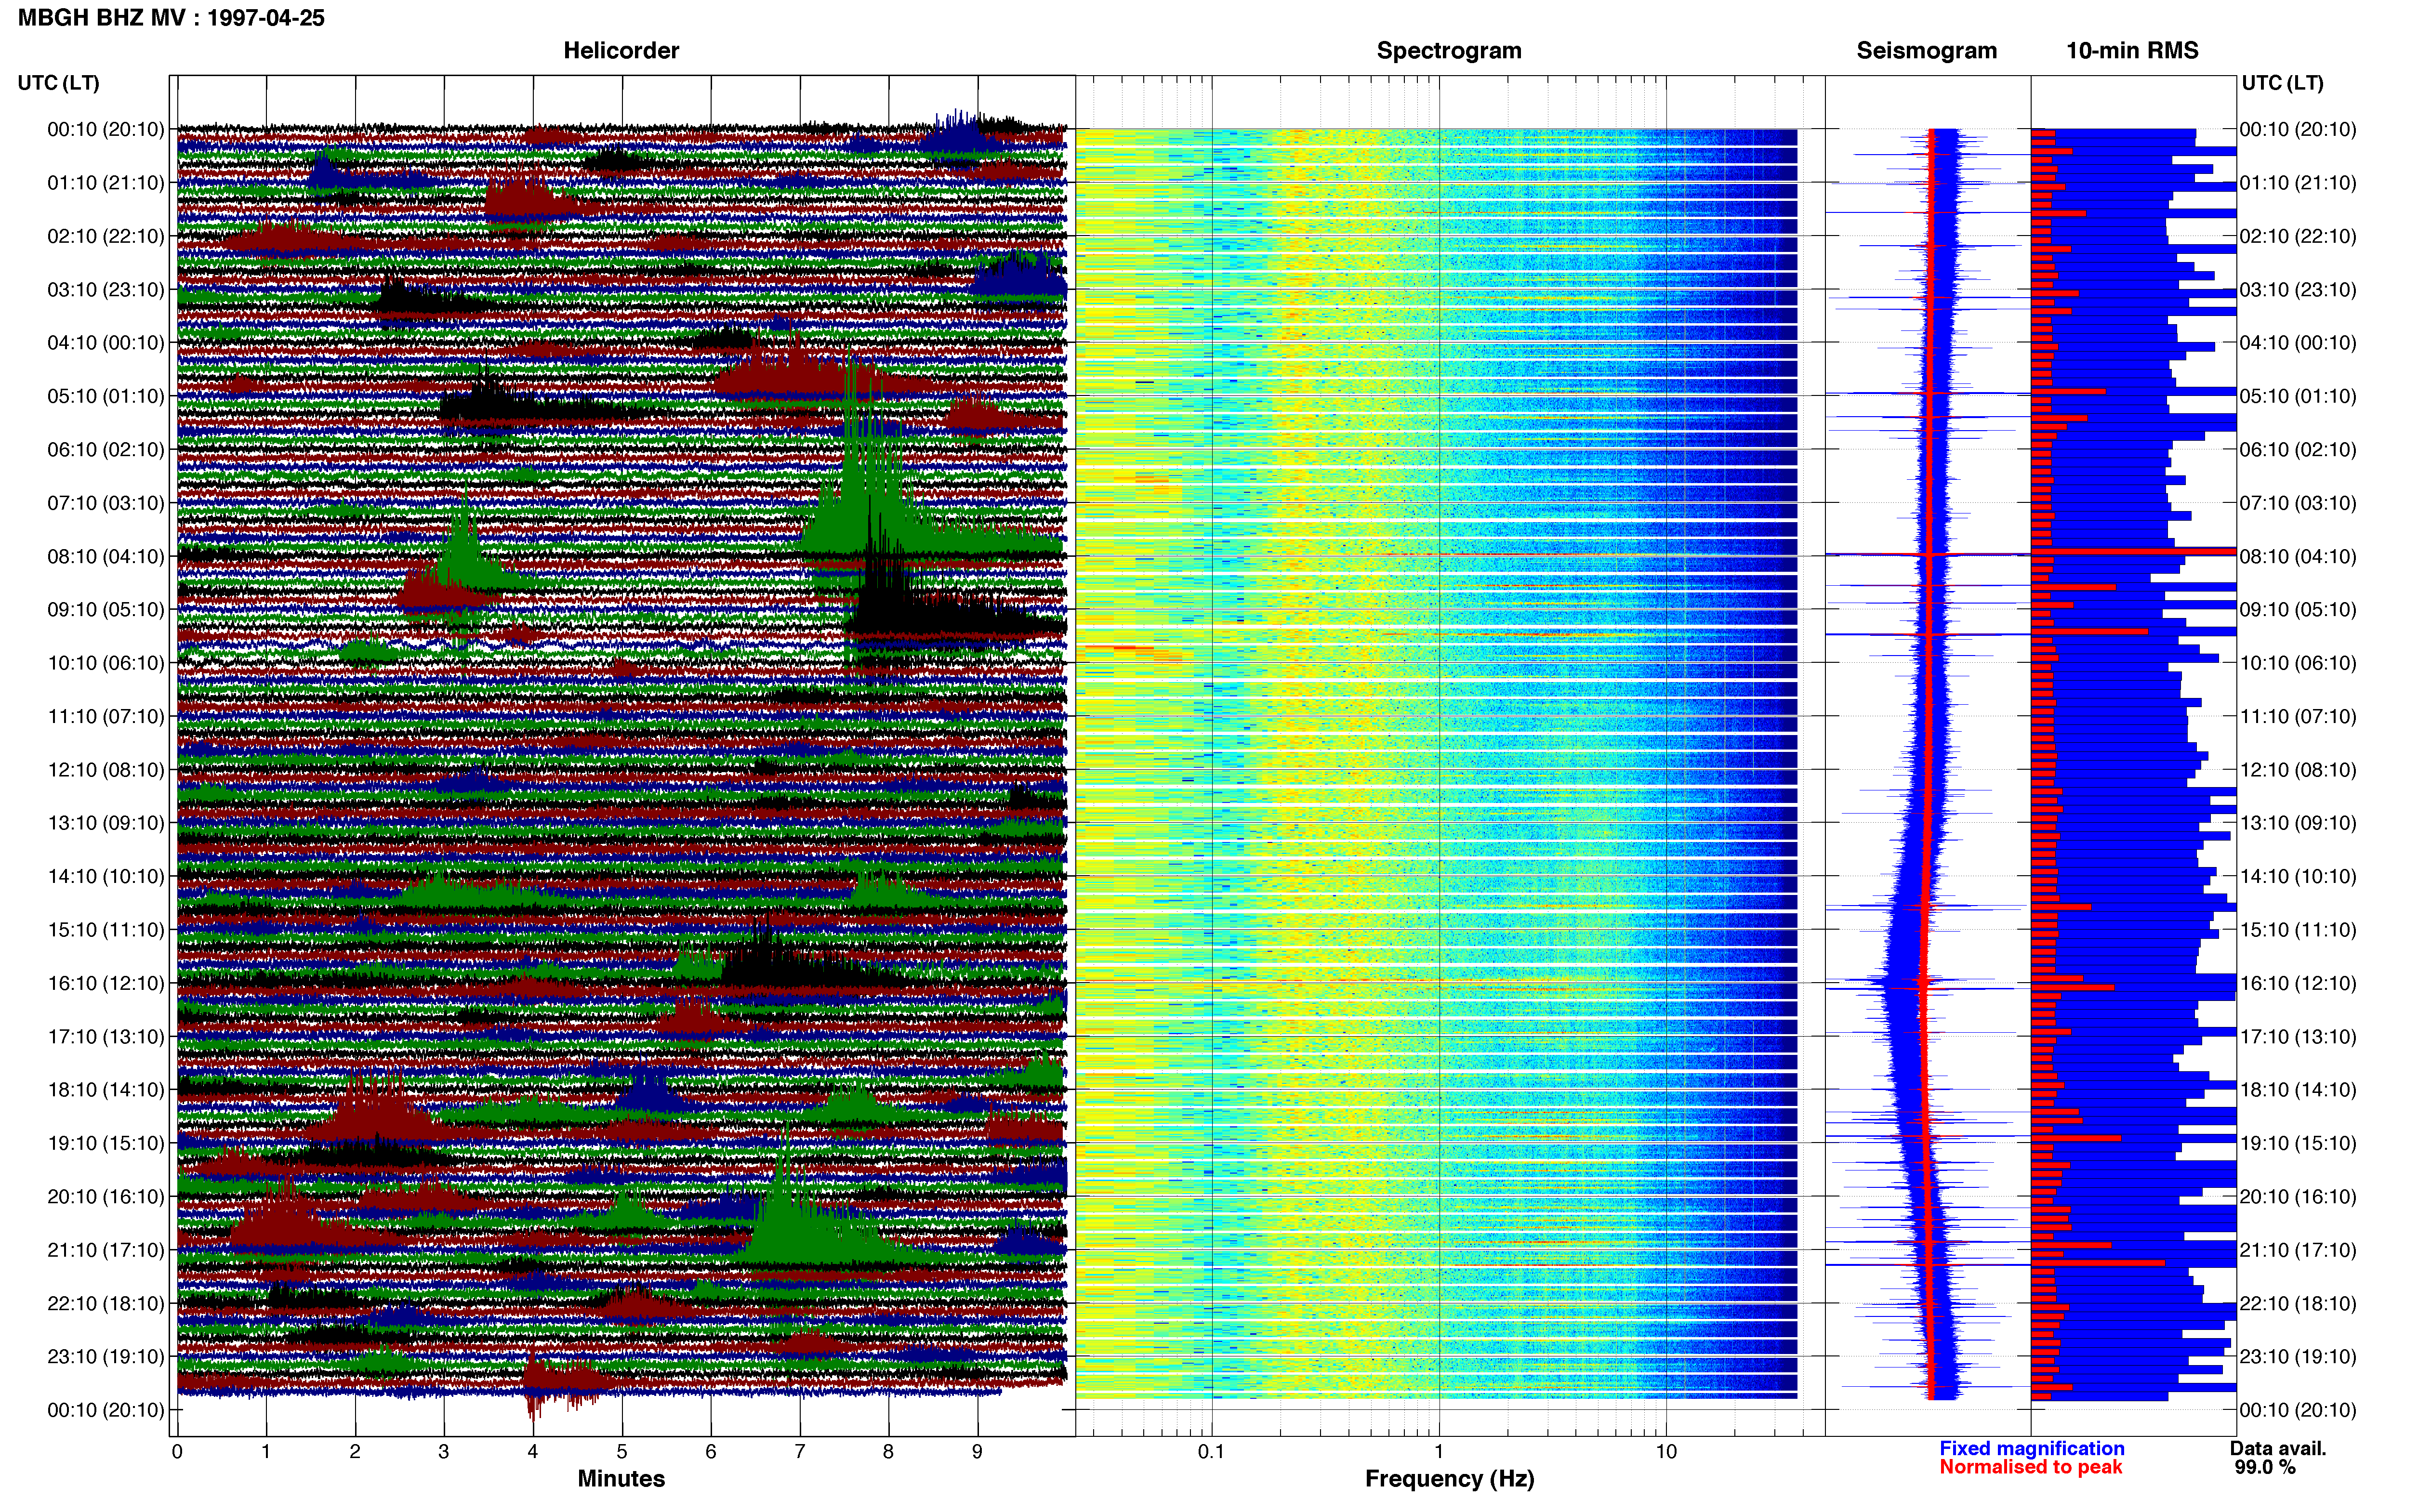2418x1512 pixels.
Task: Click left time label '06:10 (02:10)'
Action: tap(105, 449)
